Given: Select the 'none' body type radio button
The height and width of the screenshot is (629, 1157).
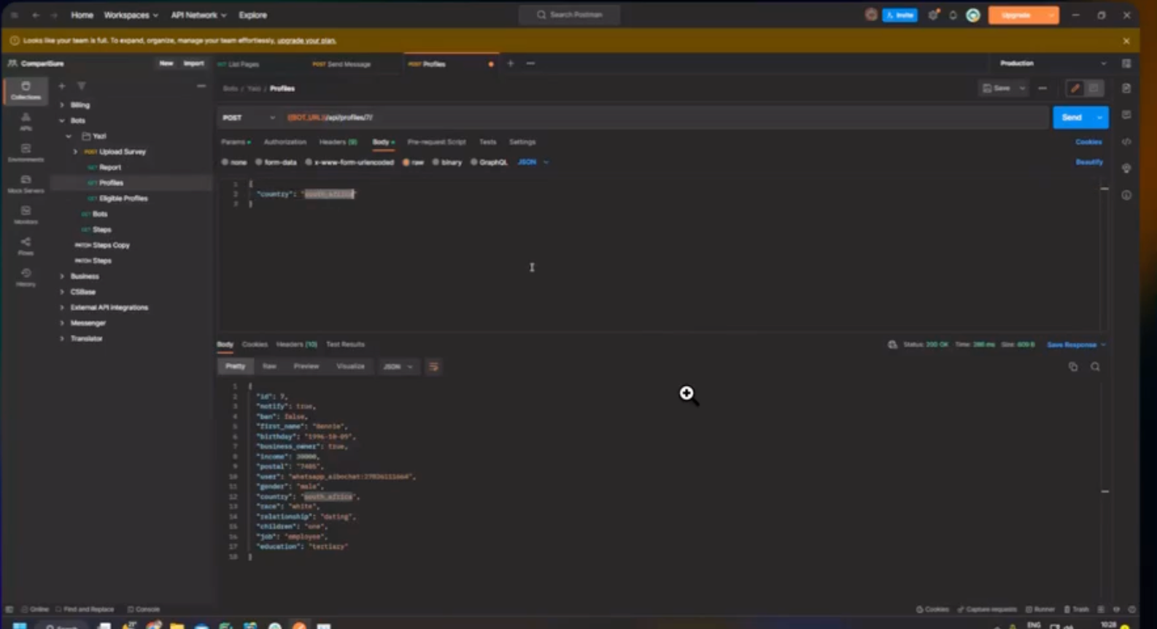Looking at the screenshot, I should 225,162.
